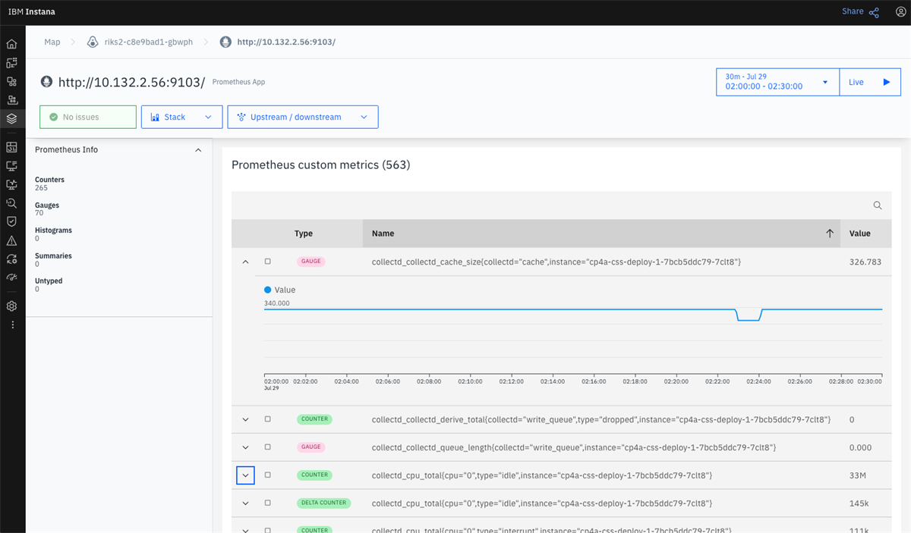Click the http://10.132.2.56:9103/ breadcrumb

[x=286, y=42]
